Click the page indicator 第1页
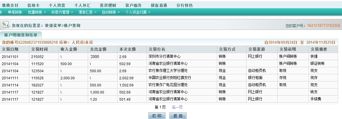342x119 pixels. (160, 107)
